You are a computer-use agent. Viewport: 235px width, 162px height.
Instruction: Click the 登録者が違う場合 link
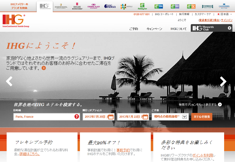click(x=209, y=20)
